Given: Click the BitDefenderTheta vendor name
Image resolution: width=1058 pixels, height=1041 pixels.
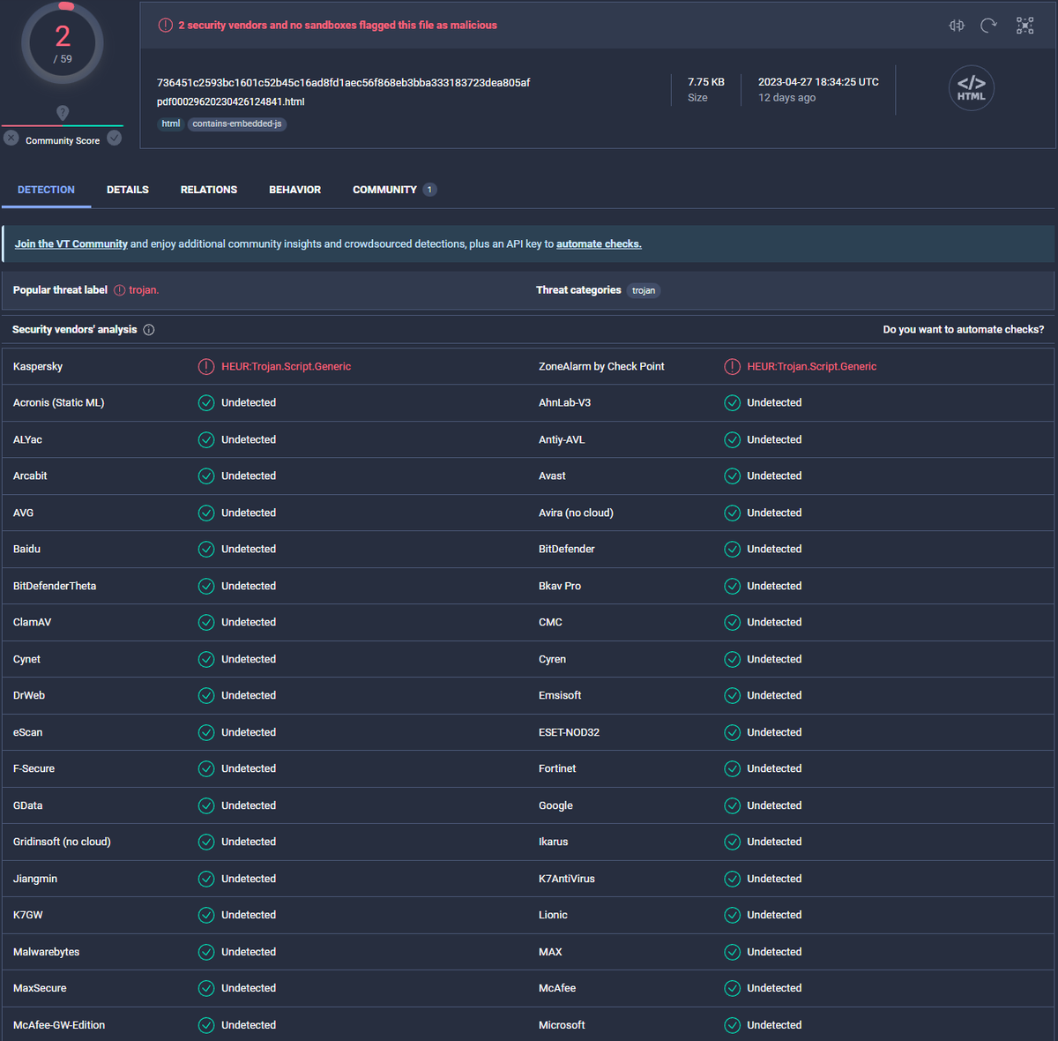Looking at the screenshot, I should click(55, 586).
